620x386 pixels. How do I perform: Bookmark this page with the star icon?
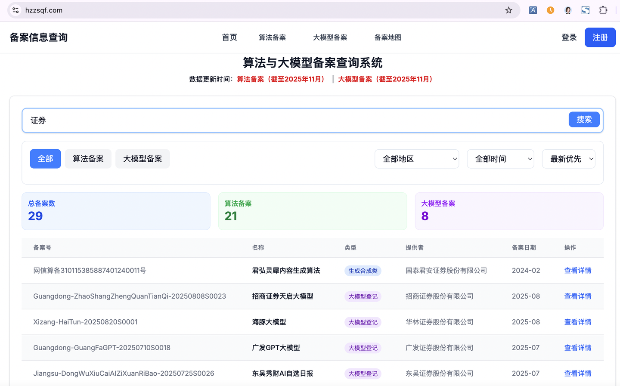pyautogui.click(x=508, y=10)
